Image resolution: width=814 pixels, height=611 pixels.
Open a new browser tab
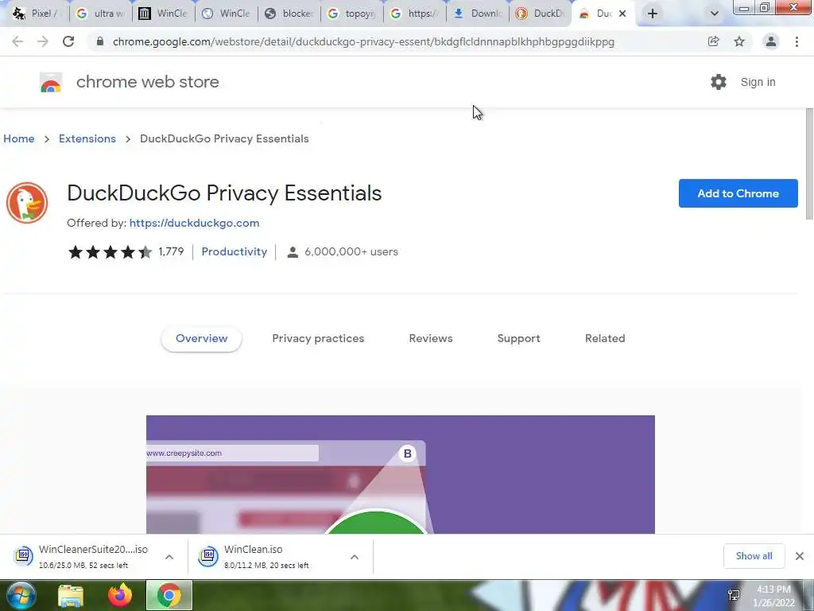point(653,14)
